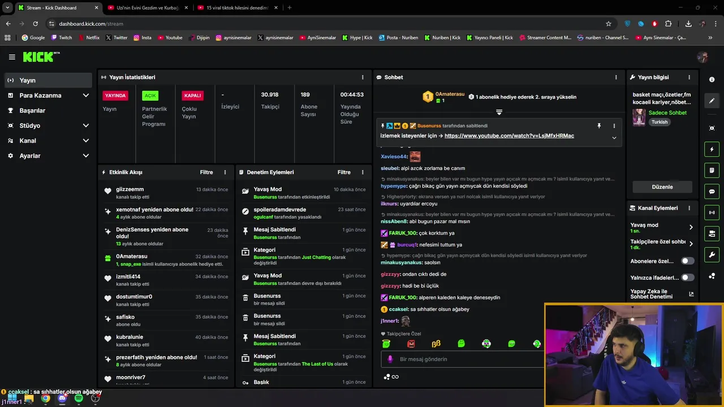Open Takipçilere özel sohbet settings arrow
Image resolution: width=724 pixels, height=407 pixels.
click(x=691, y=244)
